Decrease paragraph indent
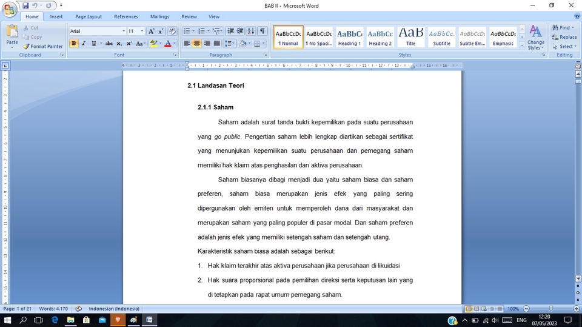582x327 pixels. coord(230,31)
